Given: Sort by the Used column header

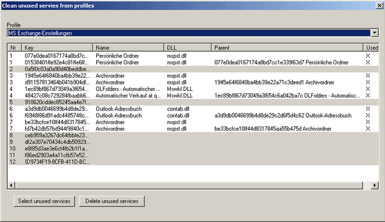Looking at the screenshot, I should click(371, 48).
